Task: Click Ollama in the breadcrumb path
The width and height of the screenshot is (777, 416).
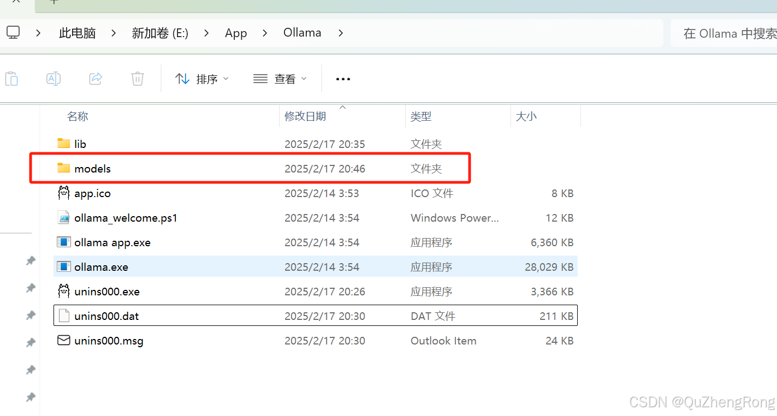Action: (302, 33)
